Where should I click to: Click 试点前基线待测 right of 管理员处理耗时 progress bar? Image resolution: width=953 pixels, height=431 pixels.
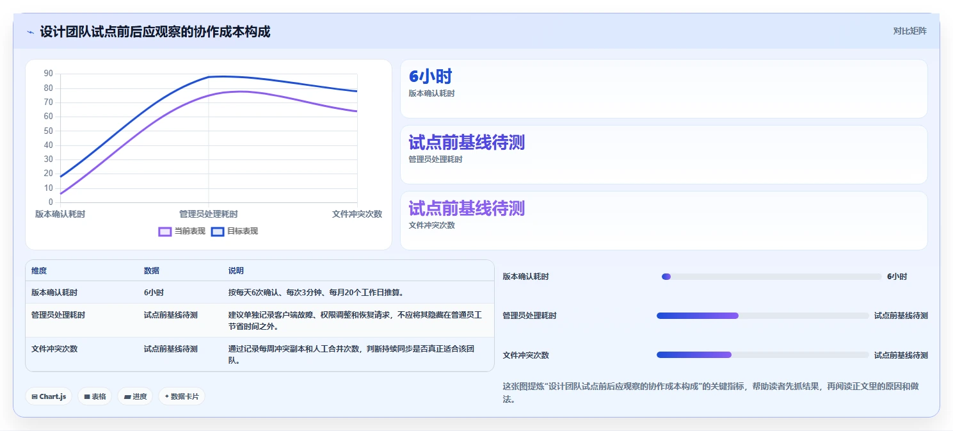(x=901, y=316)
